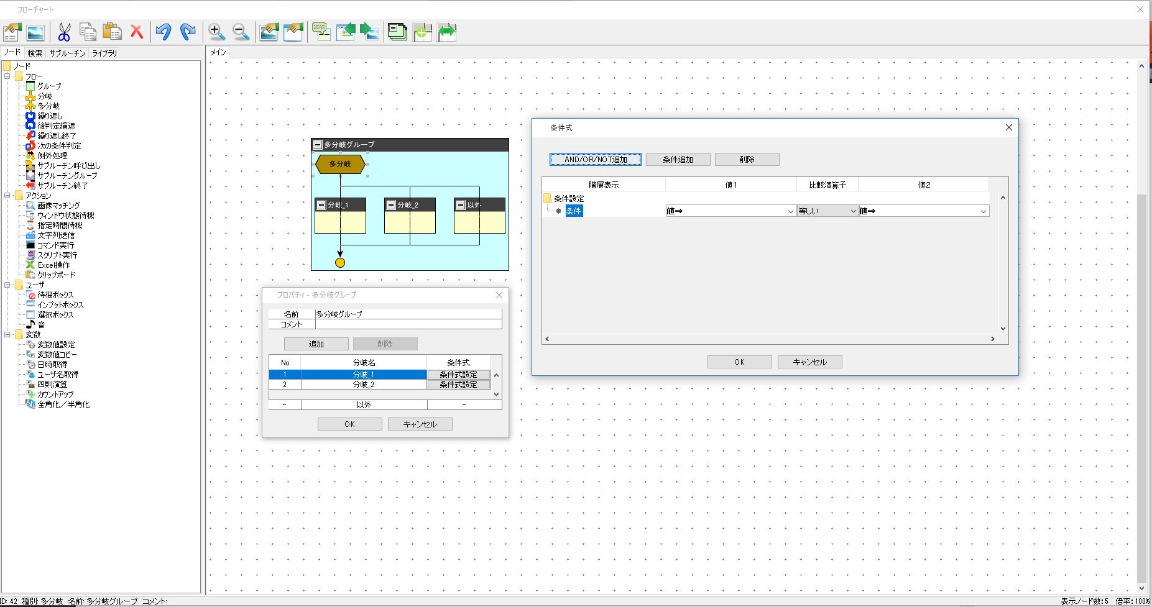Select the 待機ボックス node

(55, 295)
